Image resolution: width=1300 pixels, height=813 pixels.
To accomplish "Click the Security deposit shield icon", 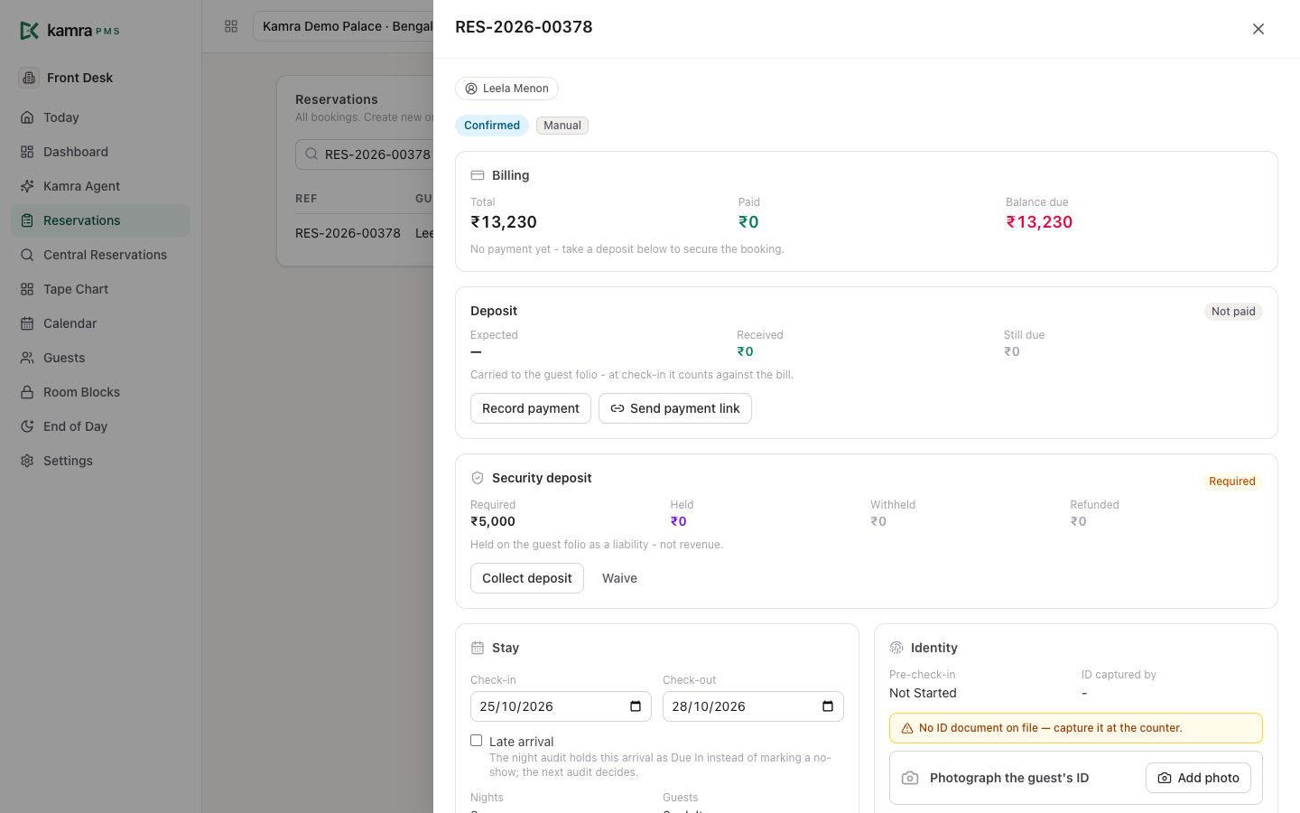I will (x=478, y=478).
